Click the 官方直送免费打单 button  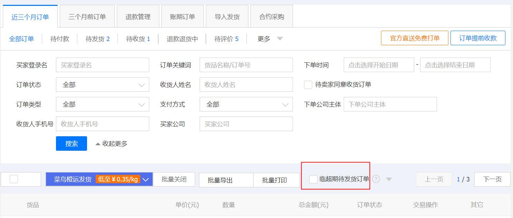coord(414,38)
